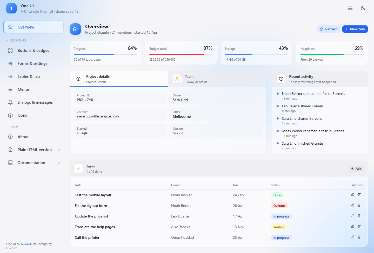Follow the Fulcrum footer link
Screen dimensions: 374x253
[12, 248]
